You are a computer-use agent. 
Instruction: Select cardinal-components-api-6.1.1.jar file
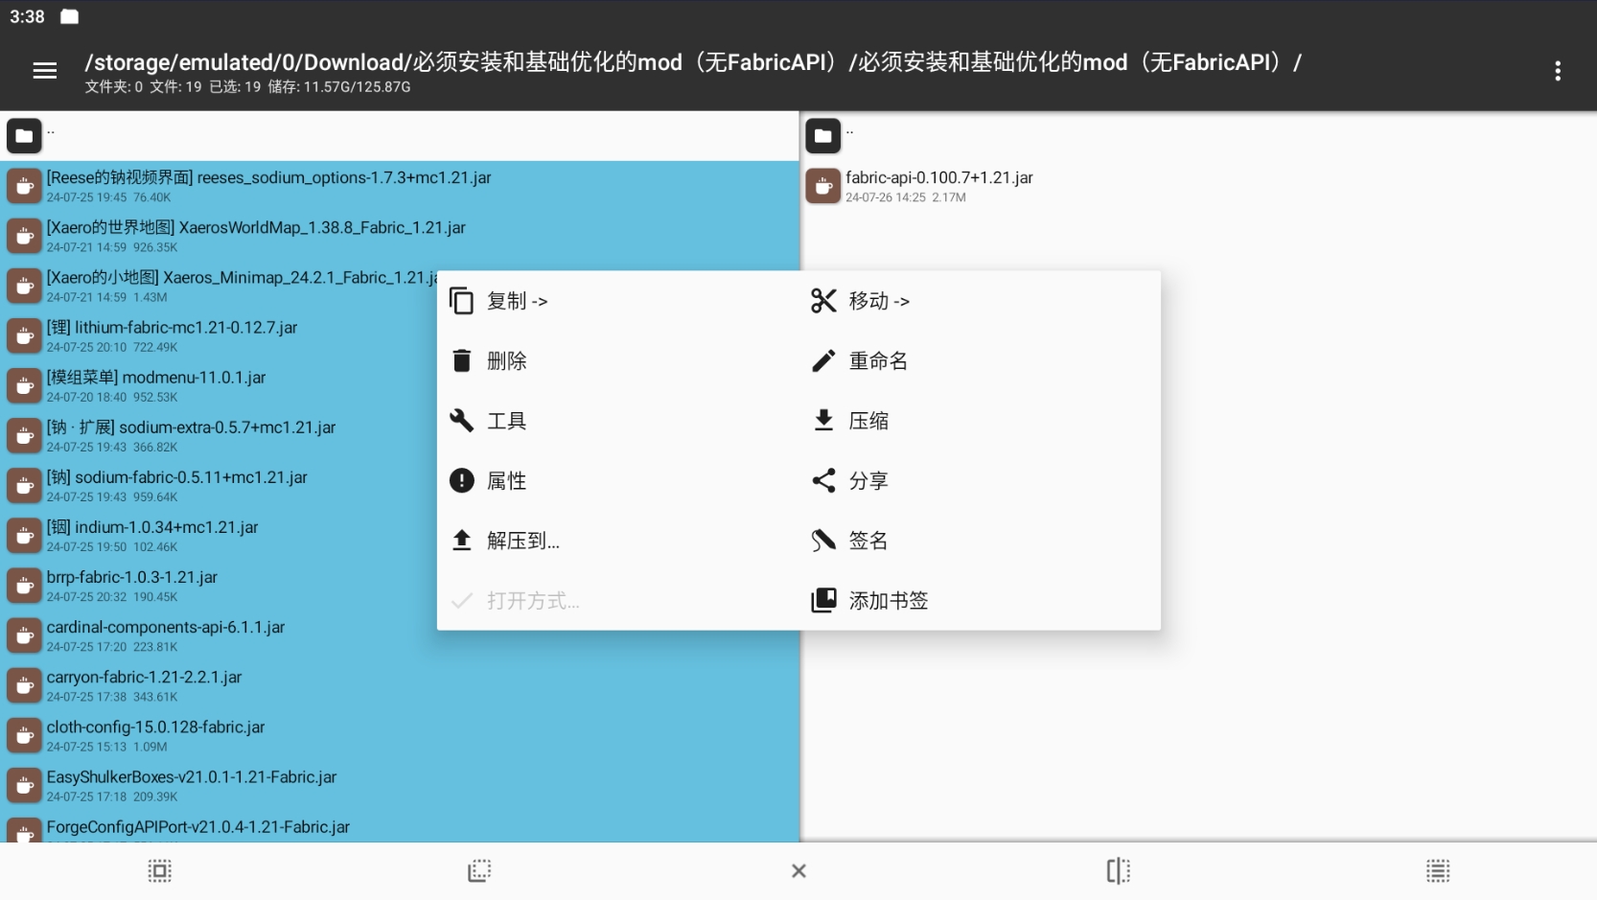(x=400, y=635)
